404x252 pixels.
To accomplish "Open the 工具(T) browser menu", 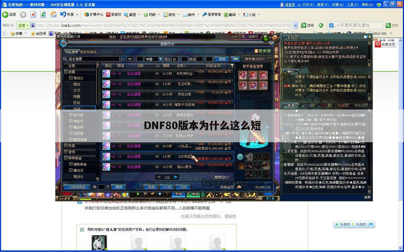I will [x=353, y=4].
